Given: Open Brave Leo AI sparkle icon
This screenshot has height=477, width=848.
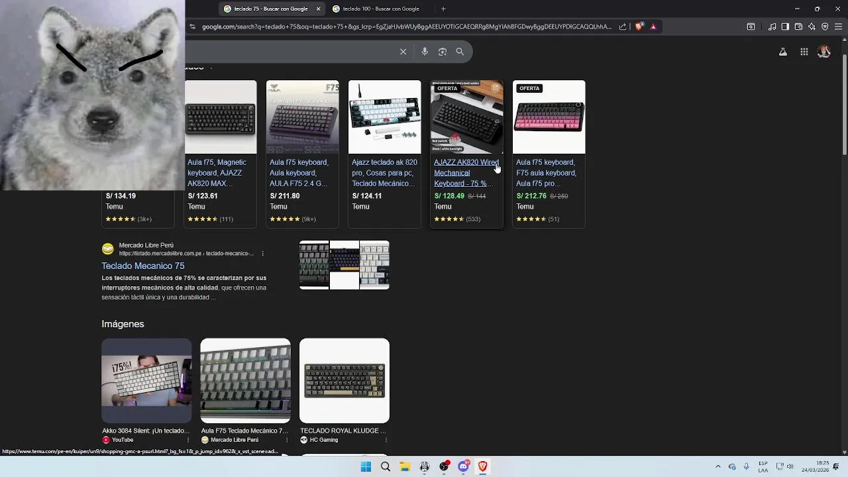Looking at the screenshot, I should 812,26.
